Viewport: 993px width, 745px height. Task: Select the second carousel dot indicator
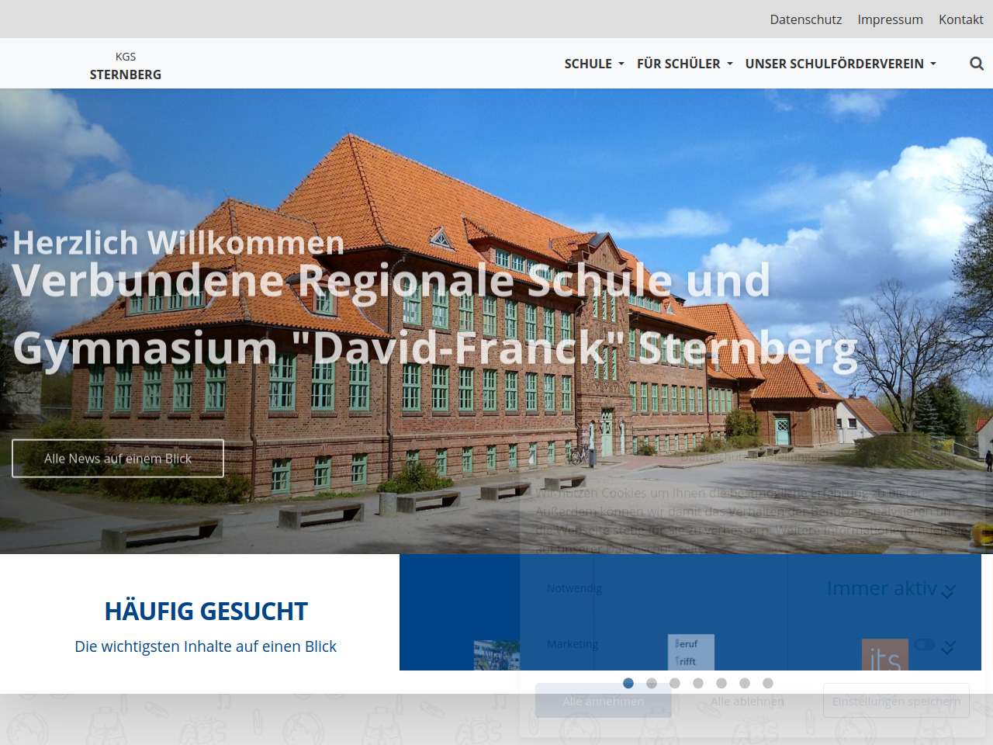pyautogui.click(x=652, y=683)
